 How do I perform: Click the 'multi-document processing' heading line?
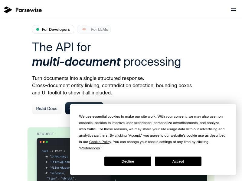click(x=106, y=62)
